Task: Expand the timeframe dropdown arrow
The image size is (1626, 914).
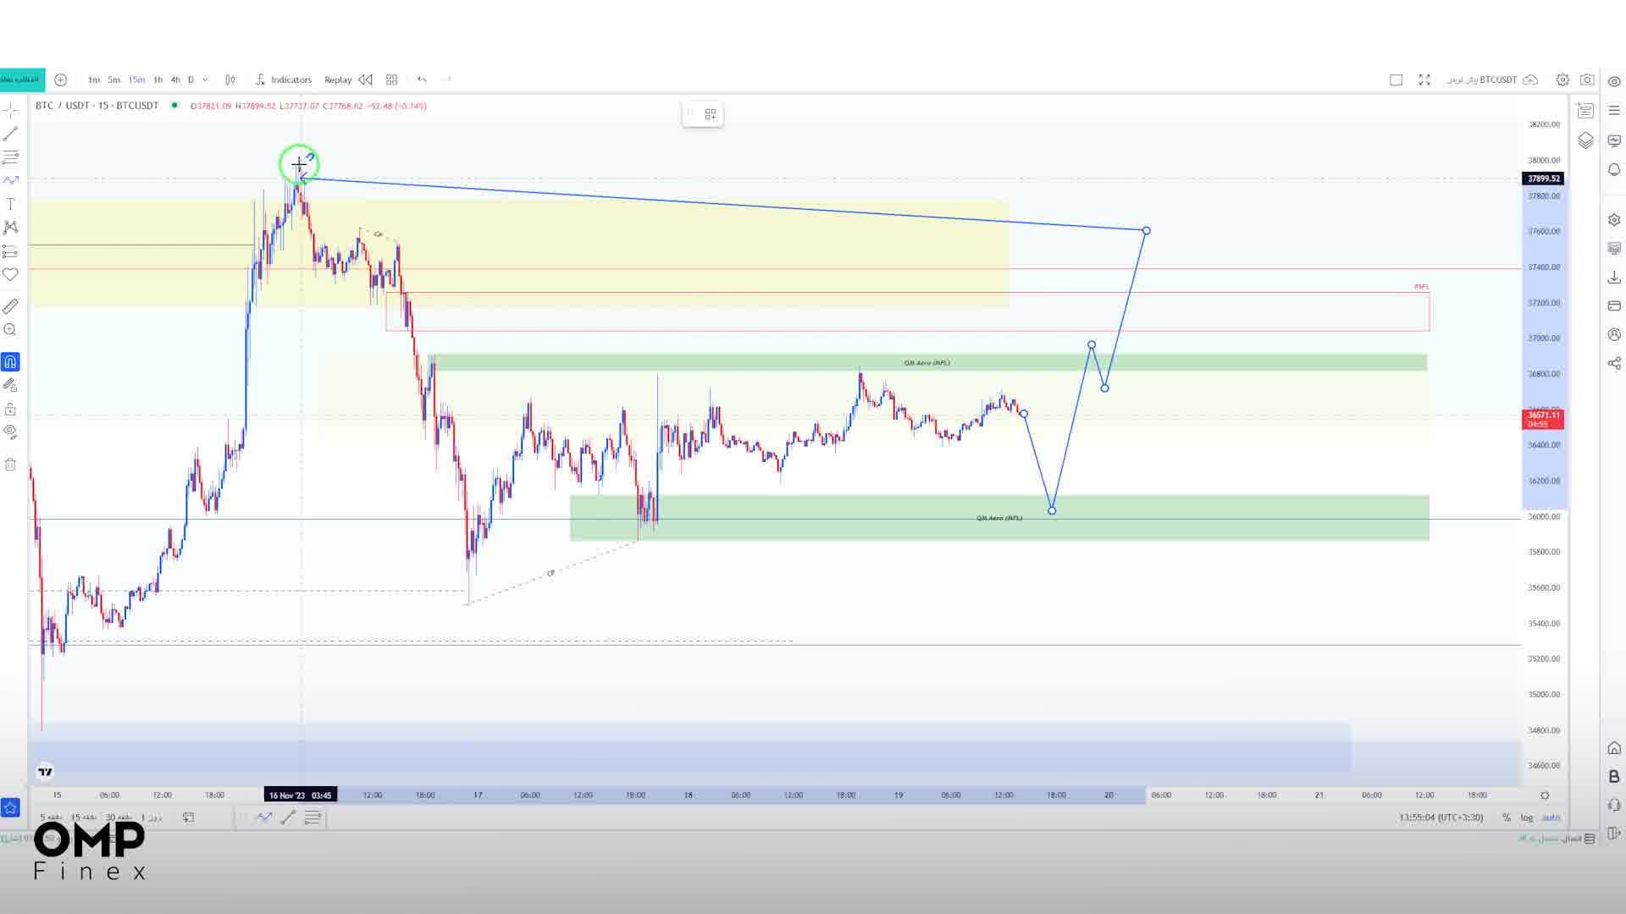Action: pos(205,80)
